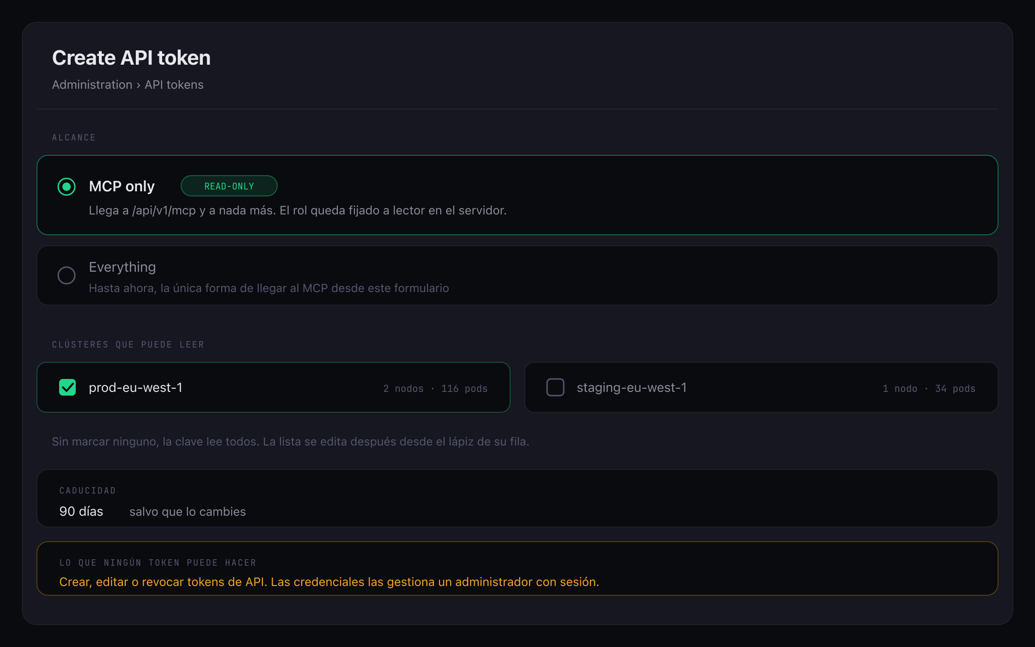This screenshot has width=1035, height=647.
Task: Click the Everything option description text
Action: point(269,288)
